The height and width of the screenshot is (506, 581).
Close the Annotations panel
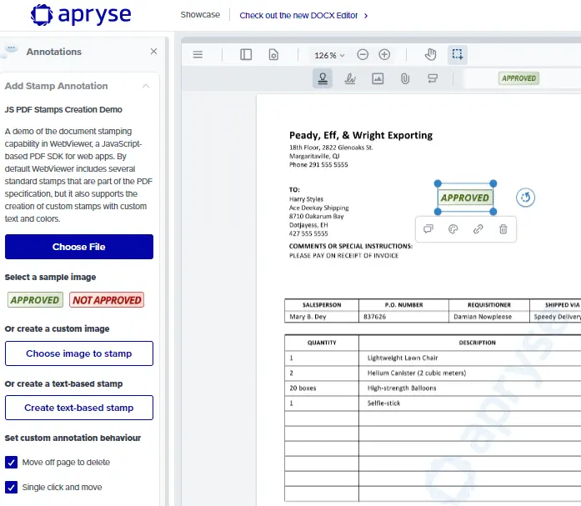pyautogui.click(x=153, y=52)
